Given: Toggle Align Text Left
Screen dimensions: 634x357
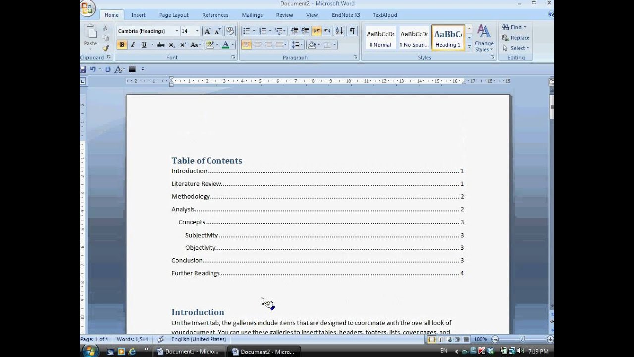Looking at the screenshot, I should click(246, 45).
